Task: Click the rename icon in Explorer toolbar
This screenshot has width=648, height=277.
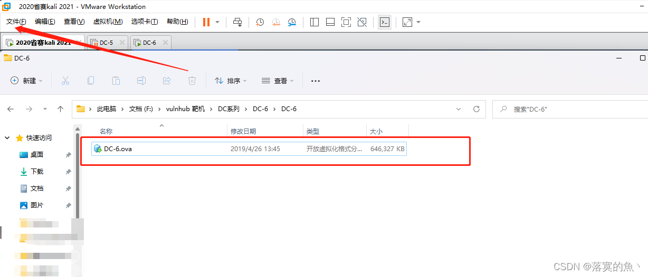Action: [x=141, y=81]
